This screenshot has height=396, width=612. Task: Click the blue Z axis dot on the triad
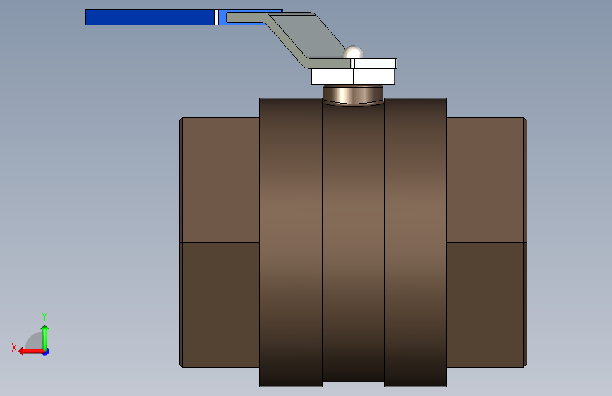coord(46,352)
